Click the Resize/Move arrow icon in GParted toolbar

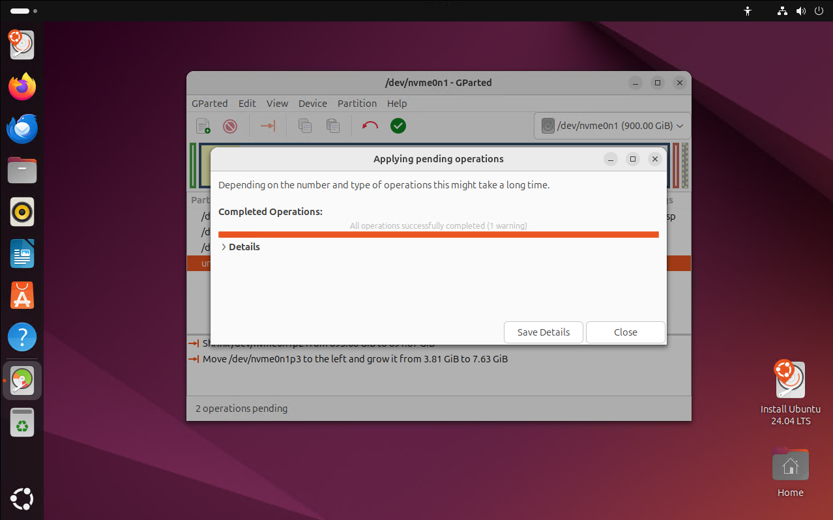pos(268,126)
